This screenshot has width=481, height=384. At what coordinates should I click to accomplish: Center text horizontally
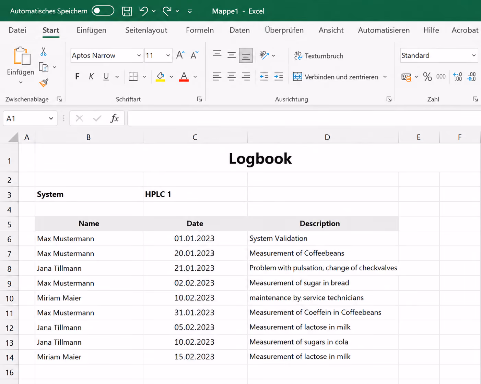pyautogui.click(x=232, y=77)
